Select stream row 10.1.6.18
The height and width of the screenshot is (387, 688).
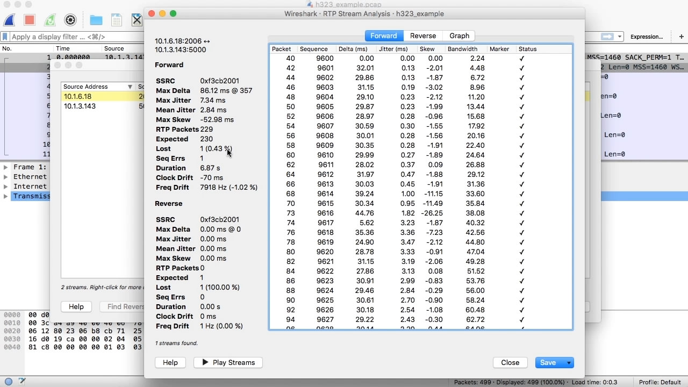pyautogui.click(x=103, y=97)
